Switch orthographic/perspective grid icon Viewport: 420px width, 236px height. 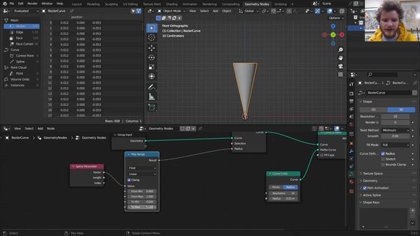341,74
